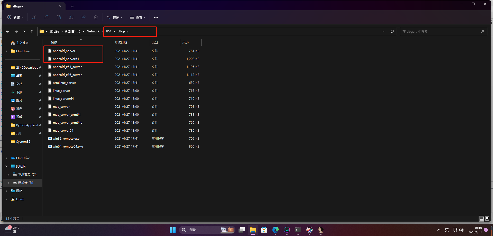Add a new Explorer tab

[72, 6]
